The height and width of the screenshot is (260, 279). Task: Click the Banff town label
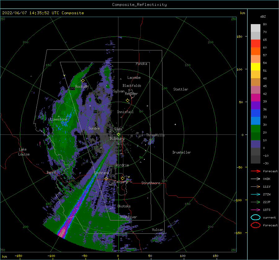click(51, 172)
